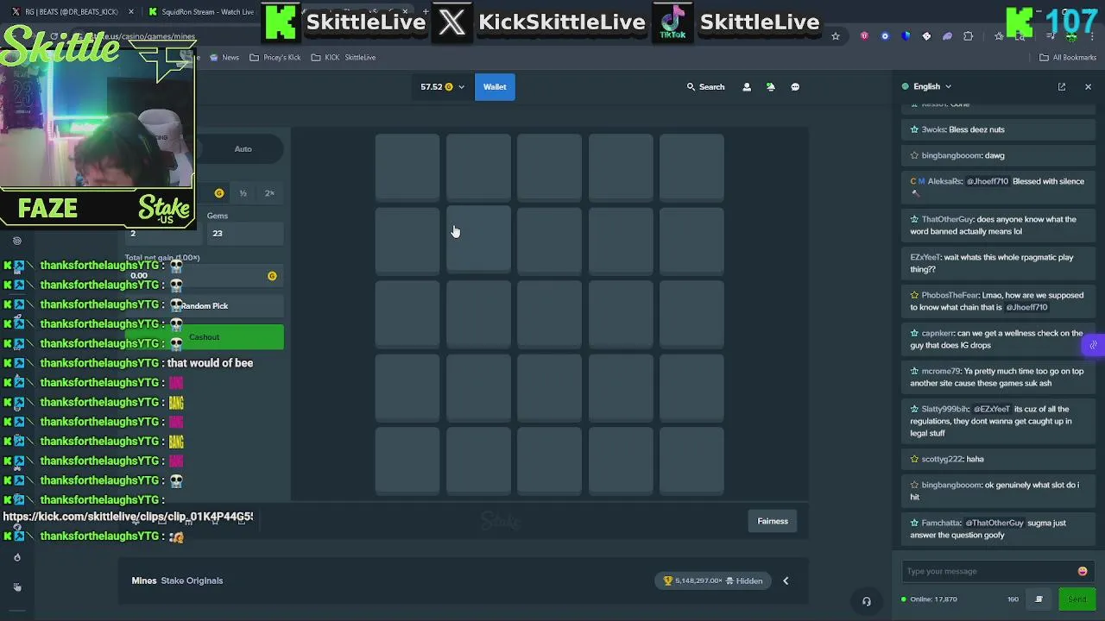The image size is (1105, 621).
Task: Expand the balance currency dropdown
Action: click(x=461, y=87)
